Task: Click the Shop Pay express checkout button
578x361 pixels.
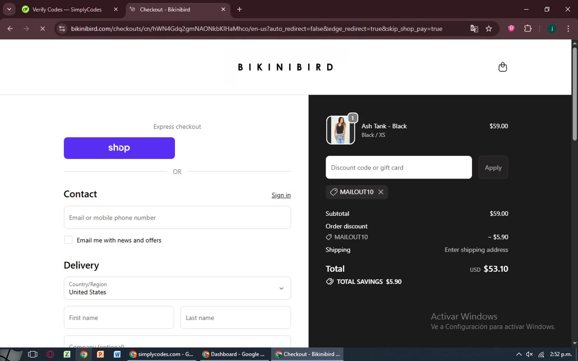Action: pyautogui.click(x=119, y=148)
